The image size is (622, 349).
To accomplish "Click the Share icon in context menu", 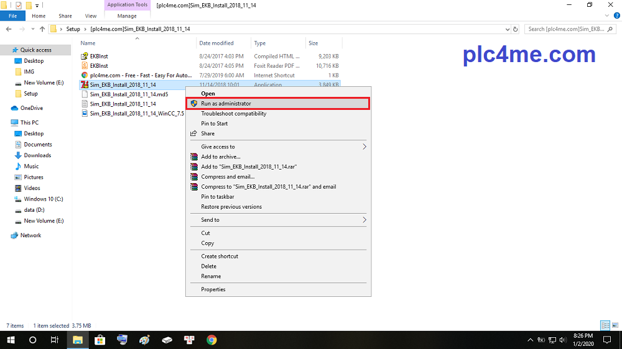I will click(x=194, y=134).
